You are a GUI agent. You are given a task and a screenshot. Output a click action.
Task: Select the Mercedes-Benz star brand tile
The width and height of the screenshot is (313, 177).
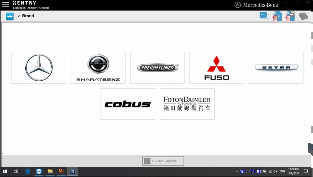pyautogui.click(x=39, y=68)
